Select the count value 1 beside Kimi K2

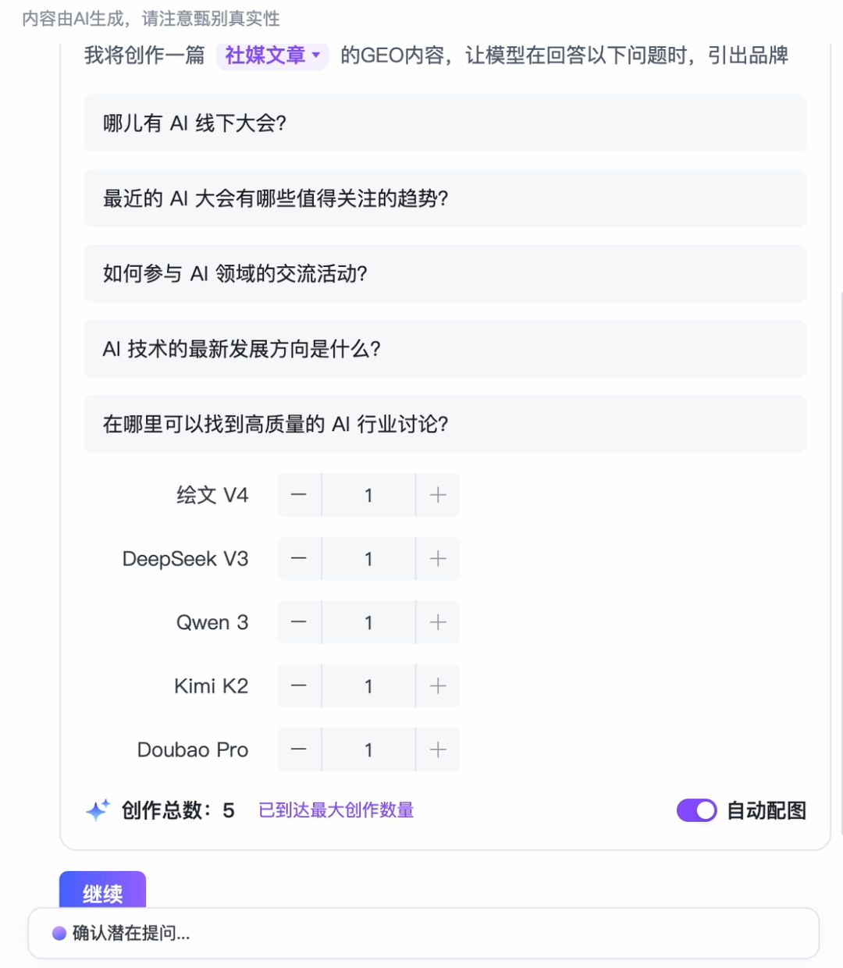(x=368, y=686)
